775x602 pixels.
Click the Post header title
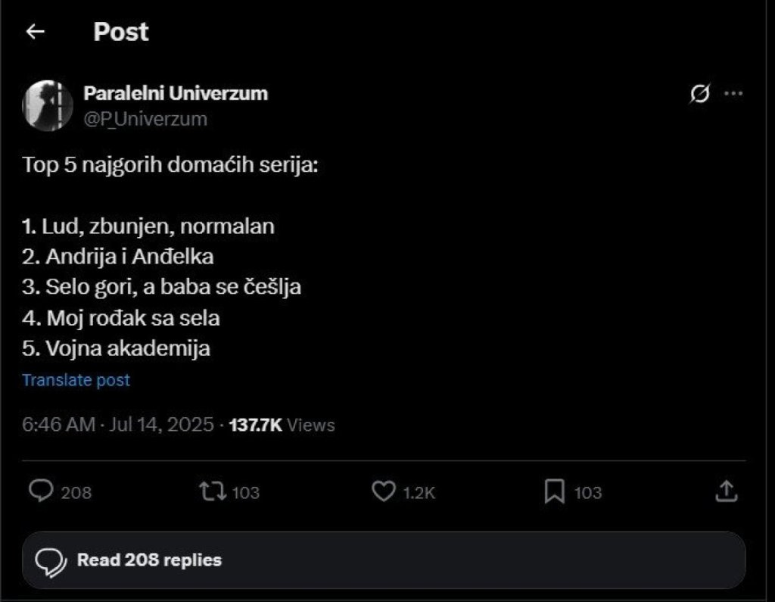121,32
